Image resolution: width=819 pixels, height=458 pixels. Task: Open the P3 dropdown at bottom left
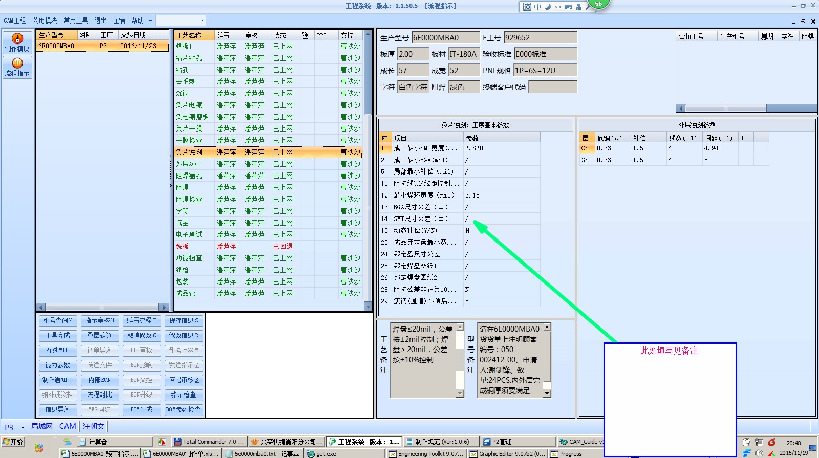23,427
